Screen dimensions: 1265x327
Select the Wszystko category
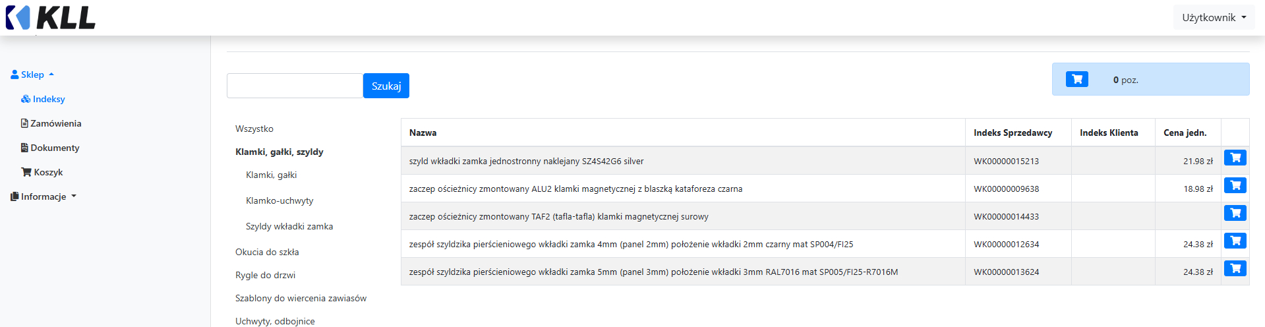[x=254, y=129]
